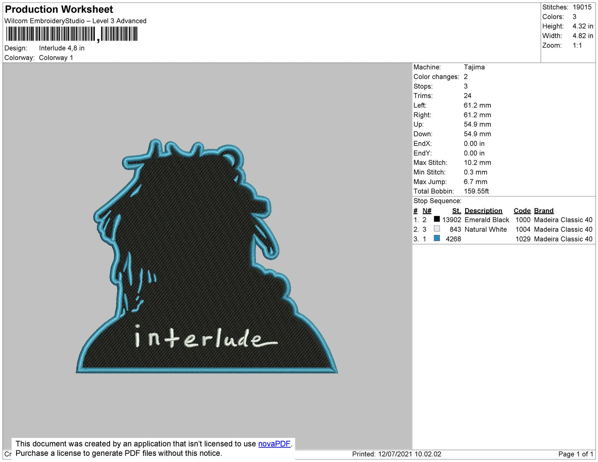The width and height of the screenshot is (598, 462).
Task: Select machine value 'Tajima'
Action: point(474,67)
